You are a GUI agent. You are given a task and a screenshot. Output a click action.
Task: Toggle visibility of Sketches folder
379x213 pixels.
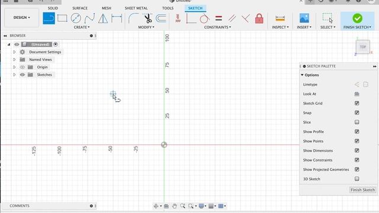click(x=23, y=75)
